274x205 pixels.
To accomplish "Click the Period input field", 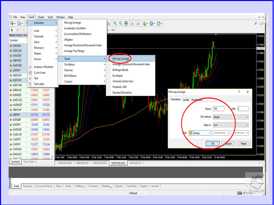I will pyautogui.click(x=219, y=109).
